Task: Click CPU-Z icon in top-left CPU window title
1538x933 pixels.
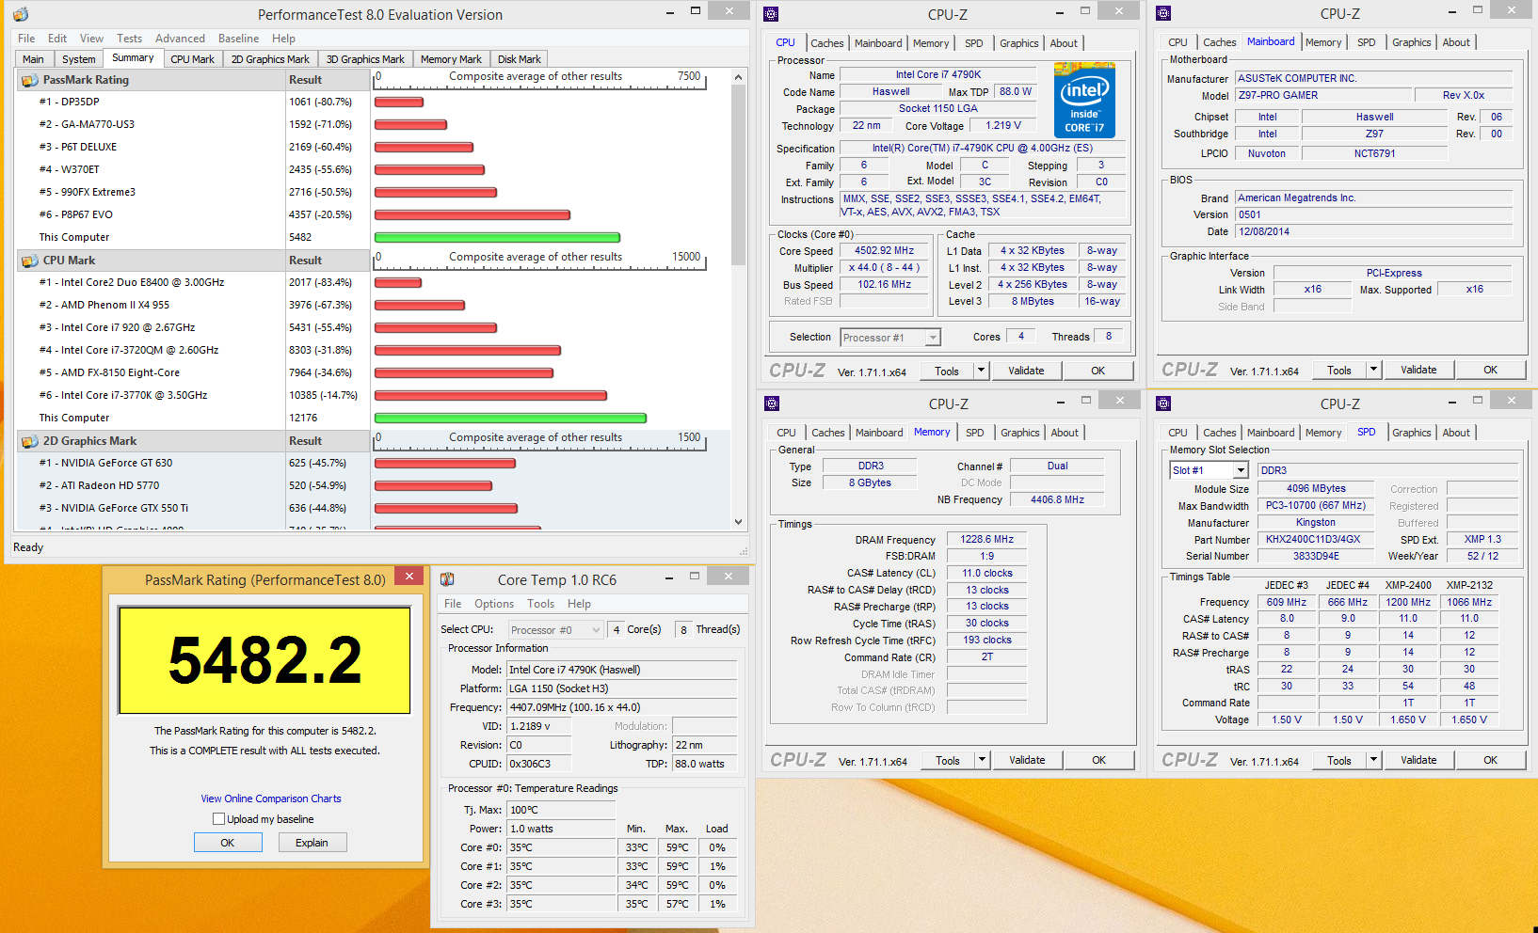Action: pyautogui.click(x=771, y=14)
